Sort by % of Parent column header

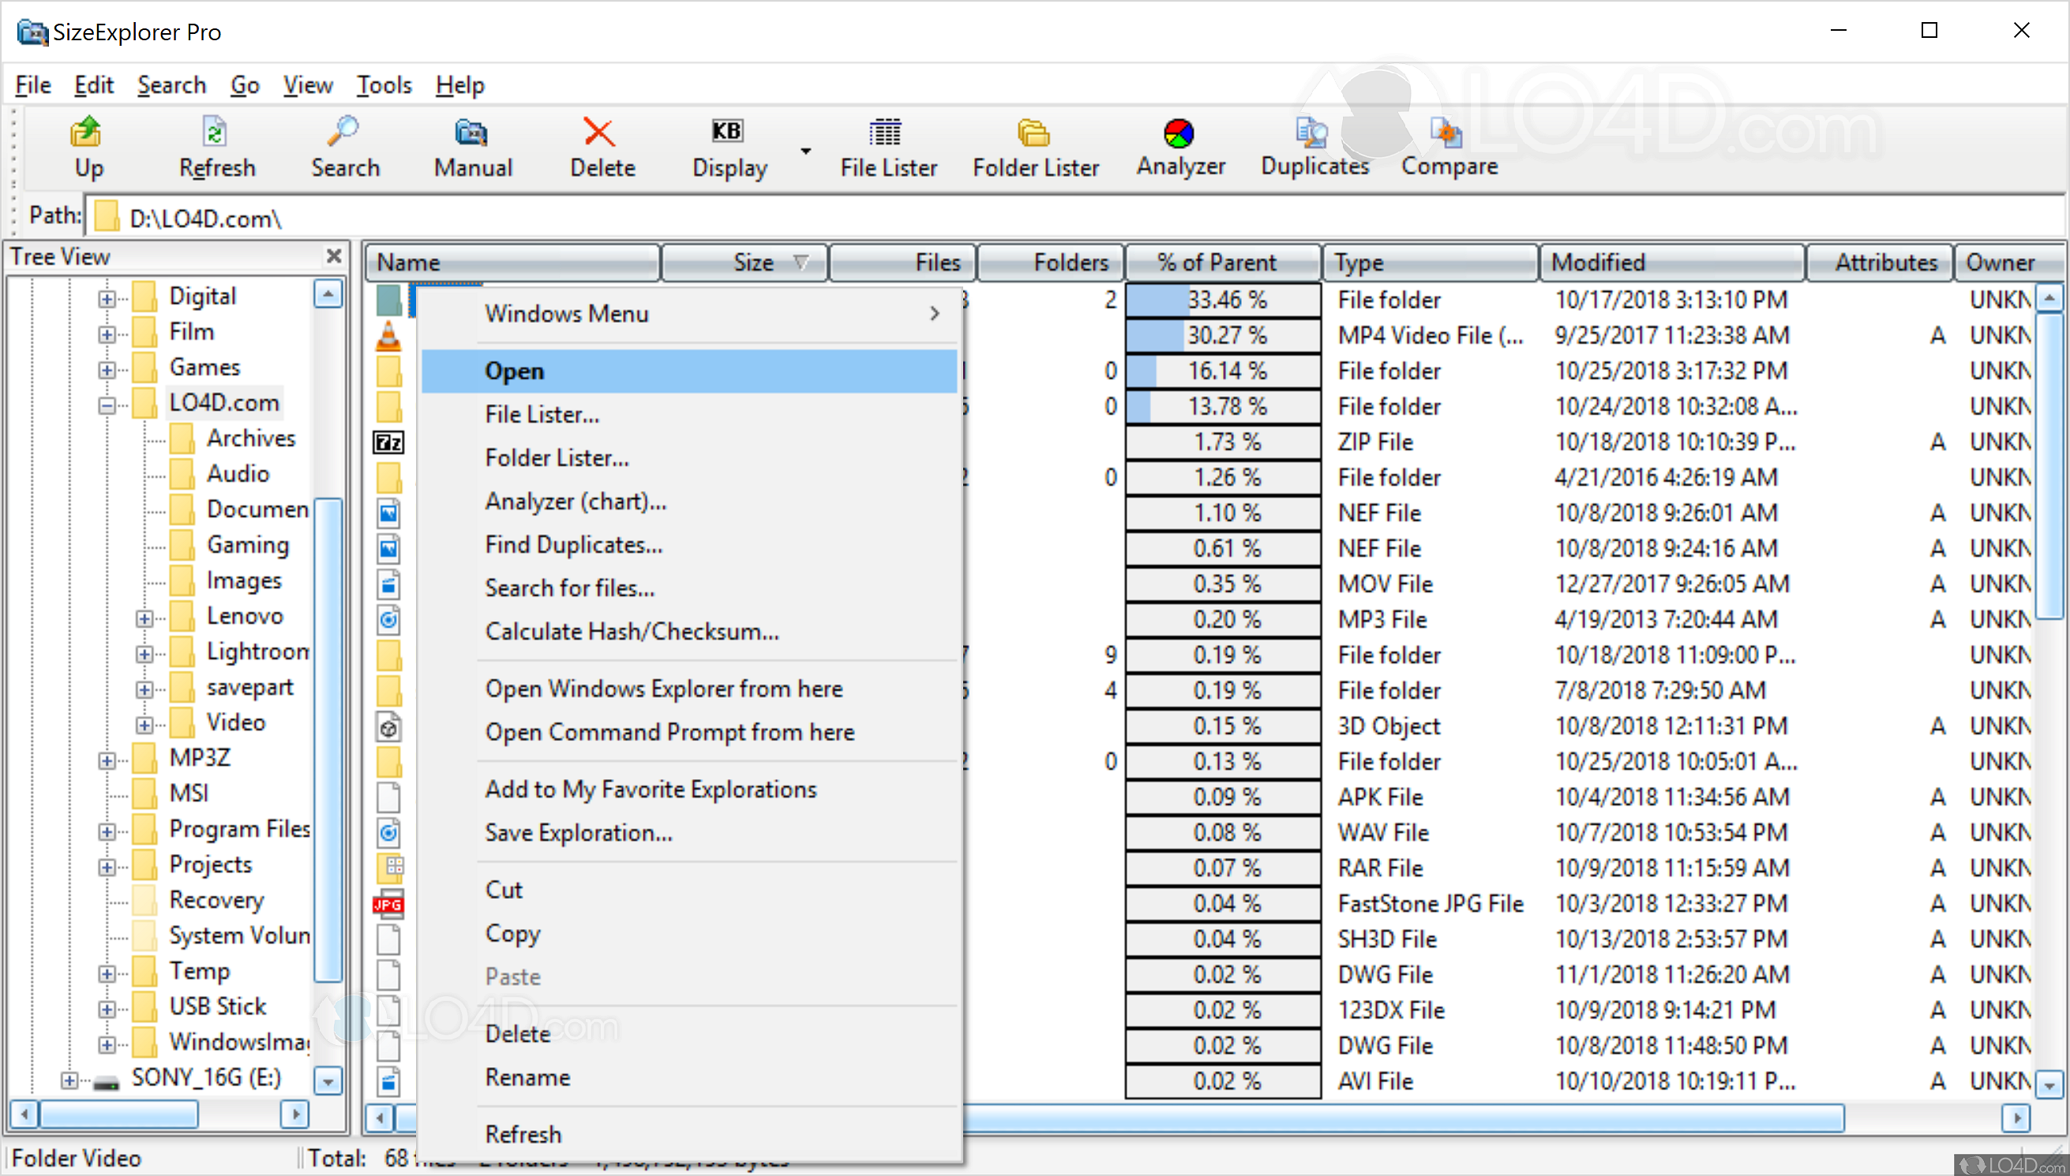[x=1223, y=263]
